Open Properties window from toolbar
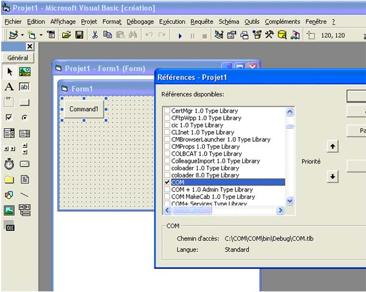The image size is (366, 292). coord(232,35)
